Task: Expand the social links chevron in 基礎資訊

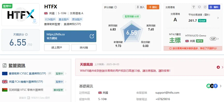Action: 221,86
